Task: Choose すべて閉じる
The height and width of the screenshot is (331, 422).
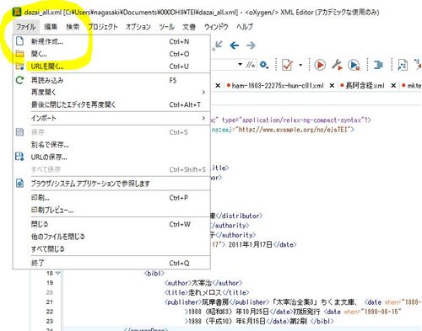Action: [111, 248]
